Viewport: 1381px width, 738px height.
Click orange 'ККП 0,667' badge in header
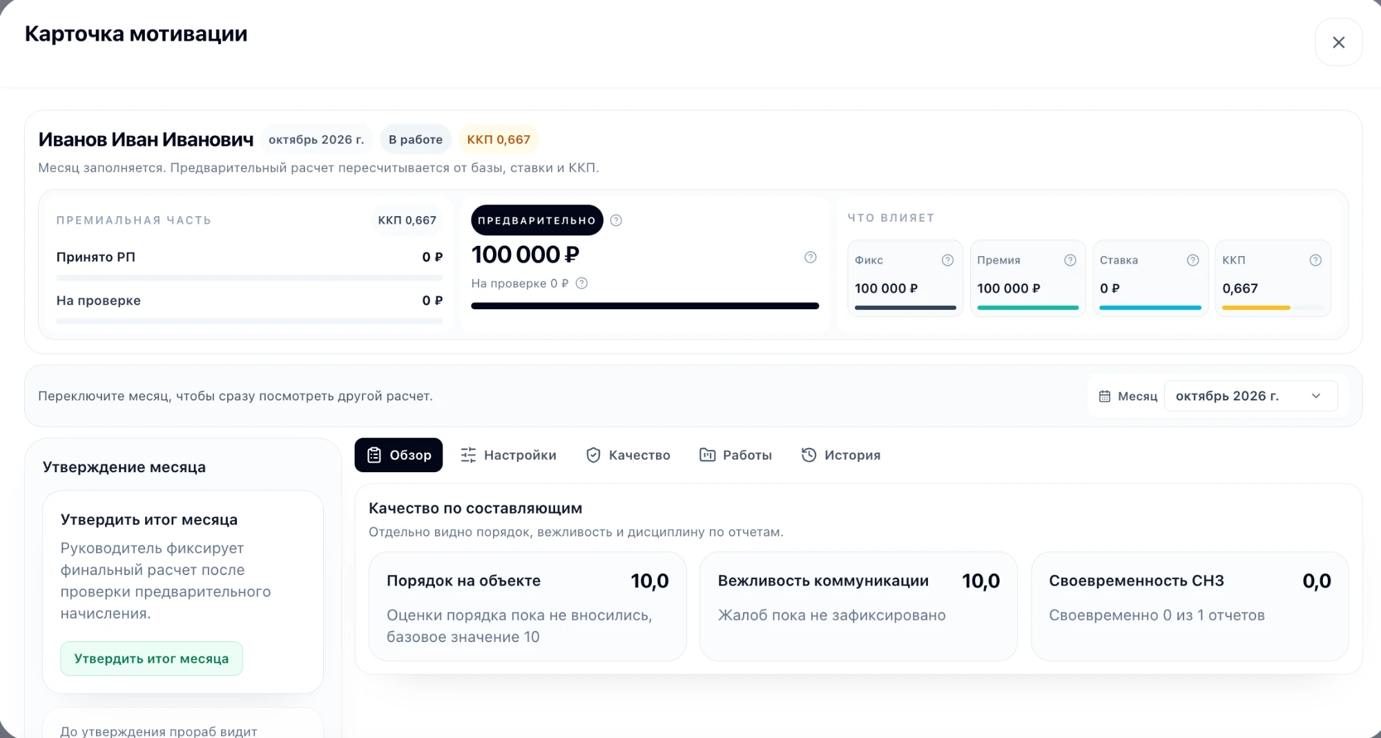[x=499, y=139]
